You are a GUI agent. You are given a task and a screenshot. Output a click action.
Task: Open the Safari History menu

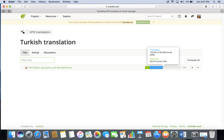42,2
